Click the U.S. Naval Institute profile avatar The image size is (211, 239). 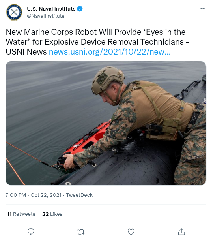(x=14, y=12)
